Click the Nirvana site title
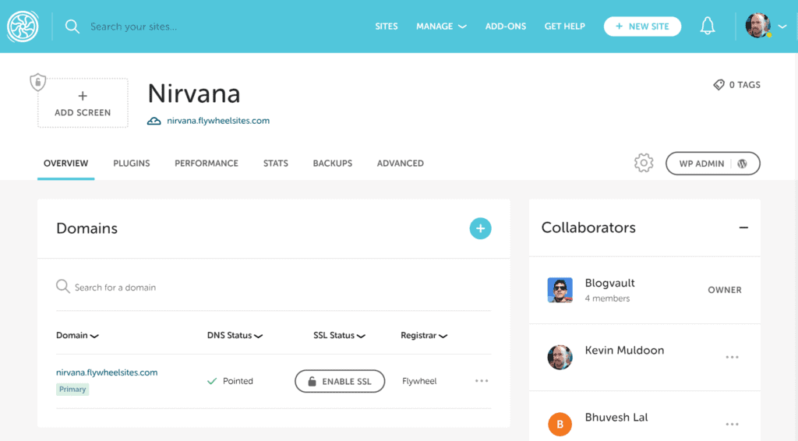 click(194, 93)
